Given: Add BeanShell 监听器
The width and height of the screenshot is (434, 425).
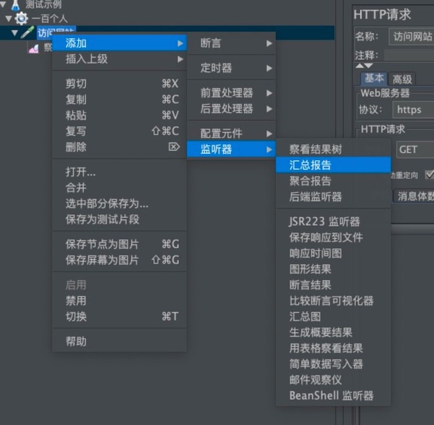Looking at the screenshot, I should (334, 396).
